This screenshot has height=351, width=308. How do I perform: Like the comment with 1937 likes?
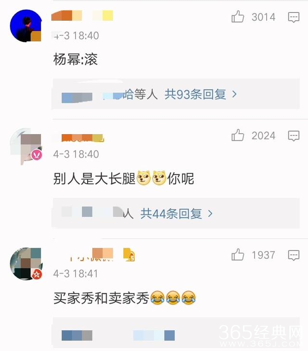[238, 254]
